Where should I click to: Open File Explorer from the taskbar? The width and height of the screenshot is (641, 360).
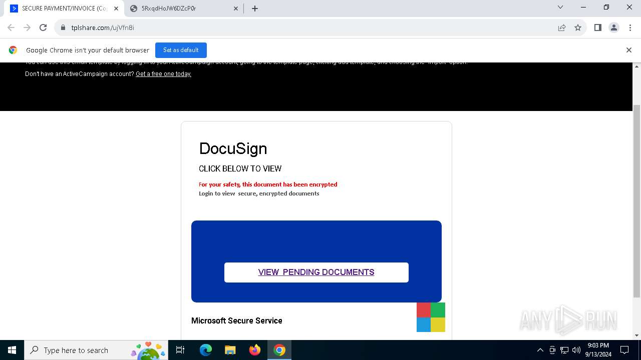[230, 350]
